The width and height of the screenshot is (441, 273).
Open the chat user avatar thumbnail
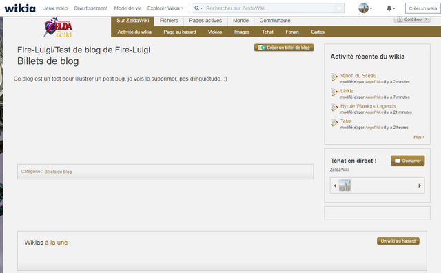(345, 185)
